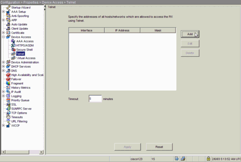Click the Interface column header
241x162 pixels.
[86, 30]
